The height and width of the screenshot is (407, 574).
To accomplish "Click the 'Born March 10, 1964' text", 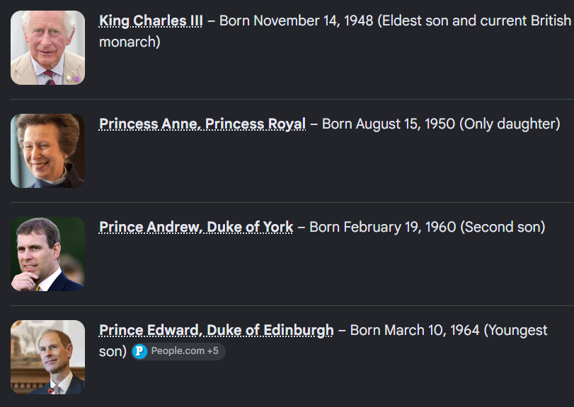I will pos(415,330).
